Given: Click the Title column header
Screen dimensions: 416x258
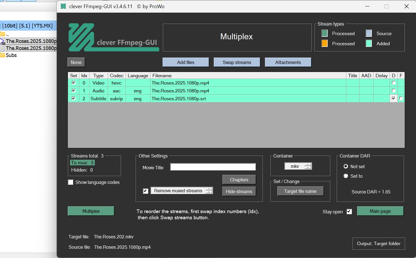Looking at the screenshot, I should (353, 76).
